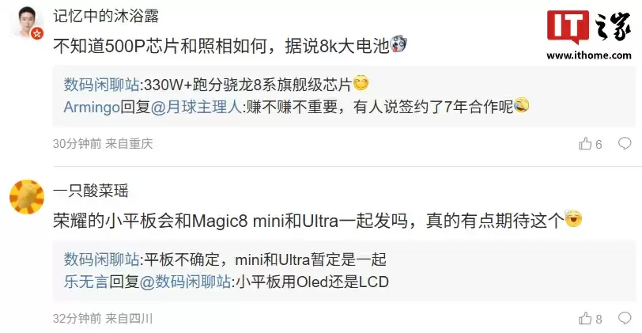Open profile picture of 记忆中的沐浴露
642x333 pixels.
tap(27, 23)
